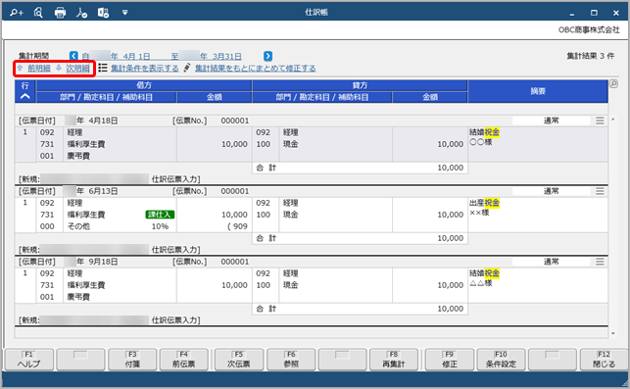
Task: Click the list icon beside 集計条件を表示する
Action: (103, 68)
